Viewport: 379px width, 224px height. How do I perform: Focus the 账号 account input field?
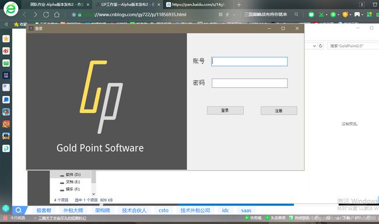pyautogui.click(x=250, y=62)
